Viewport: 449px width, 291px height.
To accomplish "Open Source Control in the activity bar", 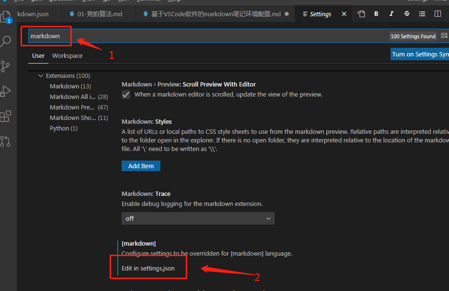I will click(x=6, y=66).
